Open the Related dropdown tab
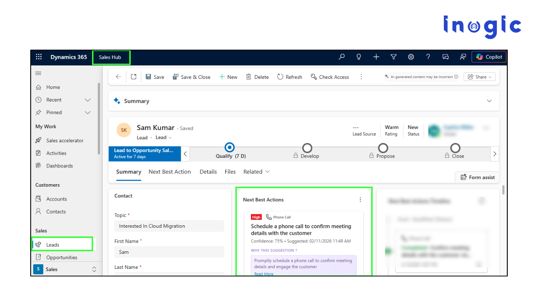Viewport: 538px width, 302px height. (256, 172)
